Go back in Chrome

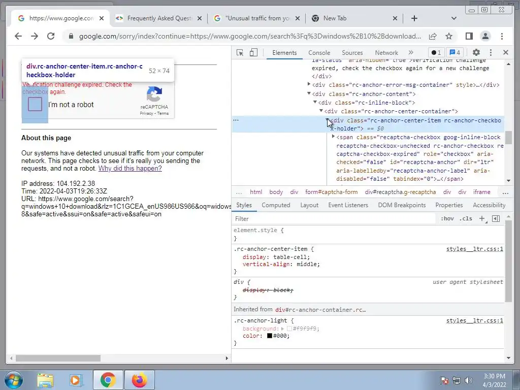point(18,36)
